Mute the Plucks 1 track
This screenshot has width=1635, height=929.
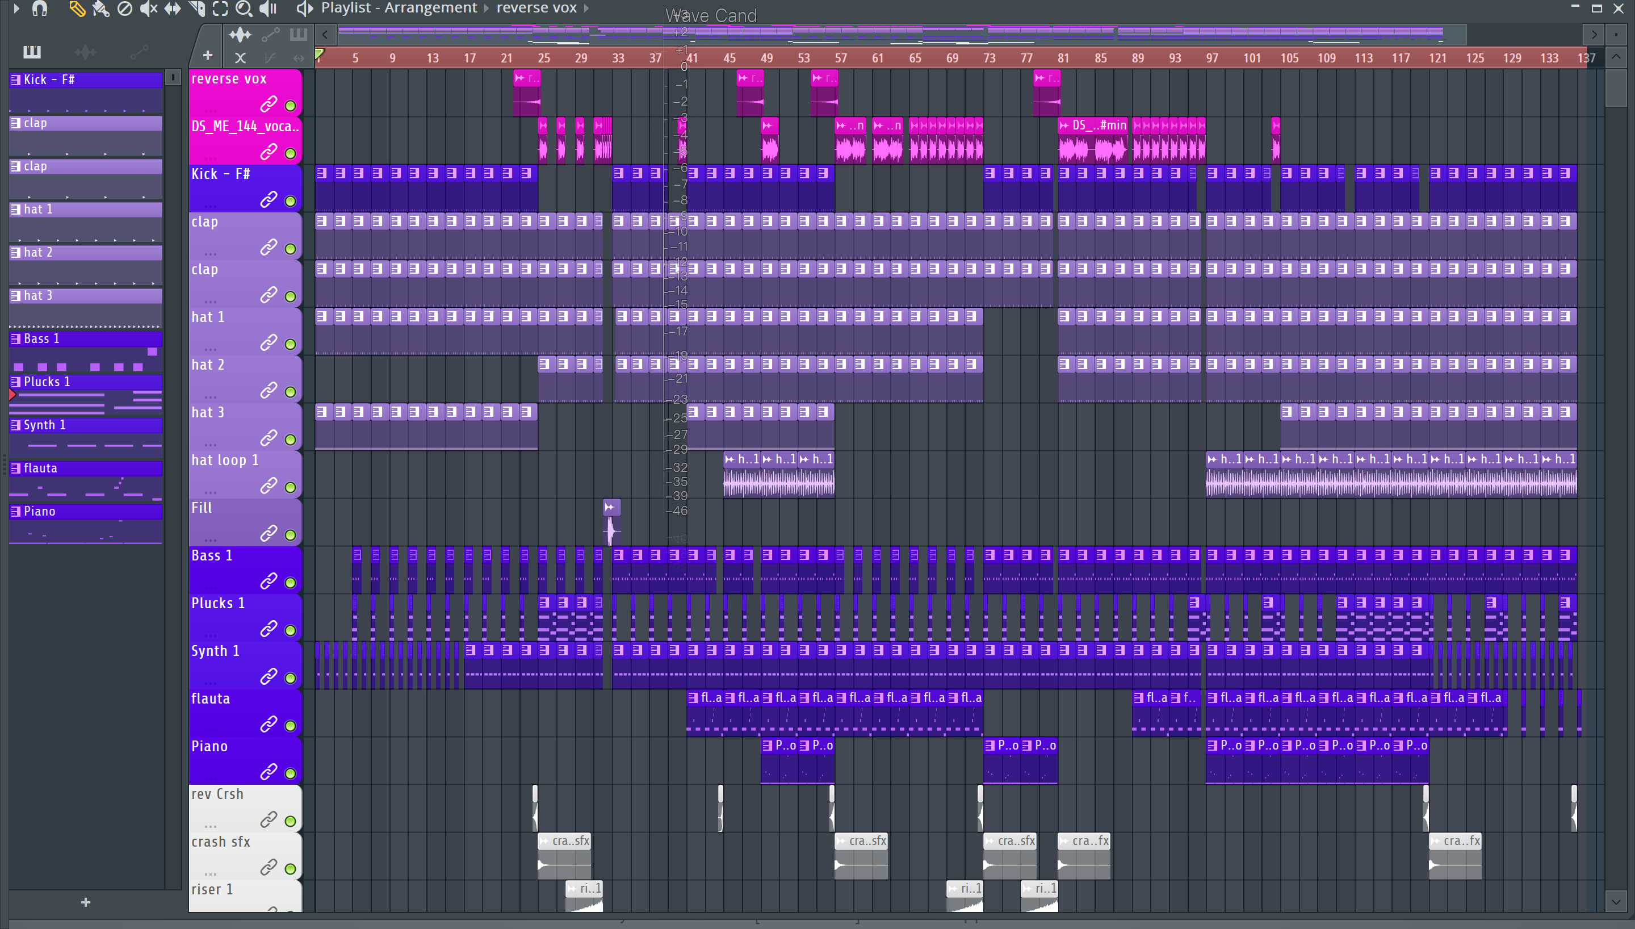point(290,630)
